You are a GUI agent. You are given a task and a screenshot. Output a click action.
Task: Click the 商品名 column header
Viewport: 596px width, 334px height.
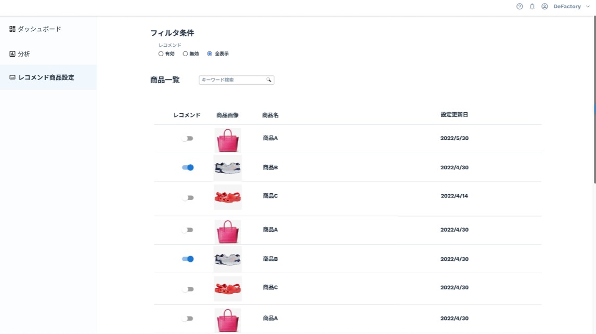(x=270, y=115)
